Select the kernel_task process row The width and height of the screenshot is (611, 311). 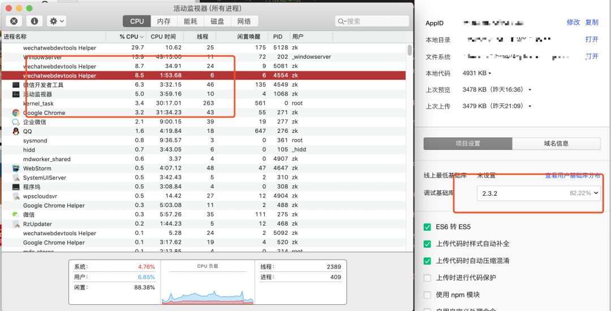(x=204, y=103)
